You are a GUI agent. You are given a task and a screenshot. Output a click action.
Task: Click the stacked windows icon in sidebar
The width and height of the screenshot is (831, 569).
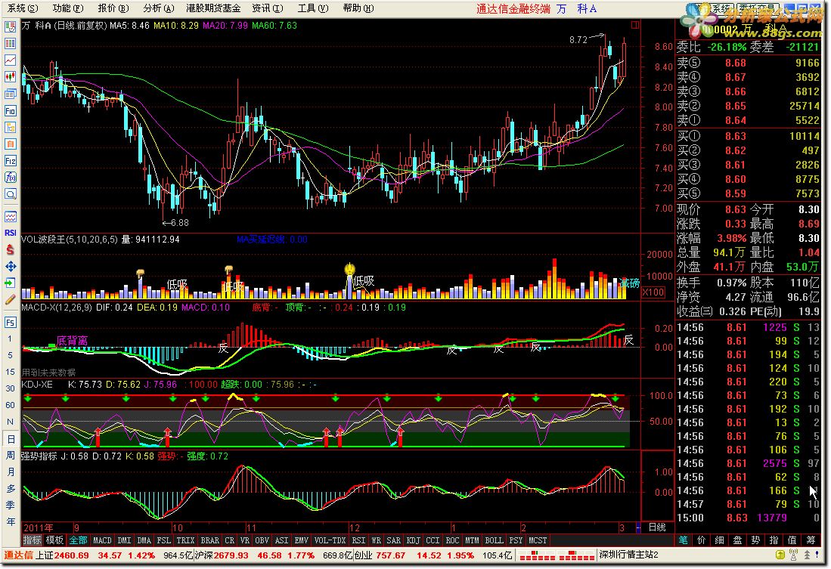[x=10, y=94]
